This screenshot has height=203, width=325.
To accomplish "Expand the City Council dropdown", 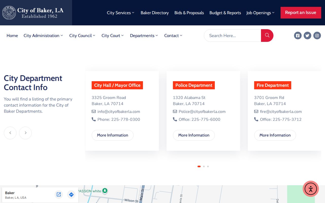I will point(82,36).
